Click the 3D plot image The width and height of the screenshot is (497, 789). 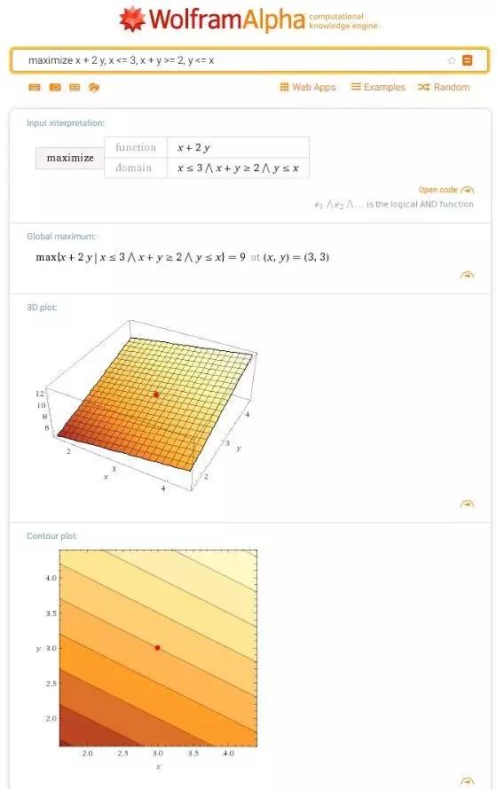(x=147, y=405)
